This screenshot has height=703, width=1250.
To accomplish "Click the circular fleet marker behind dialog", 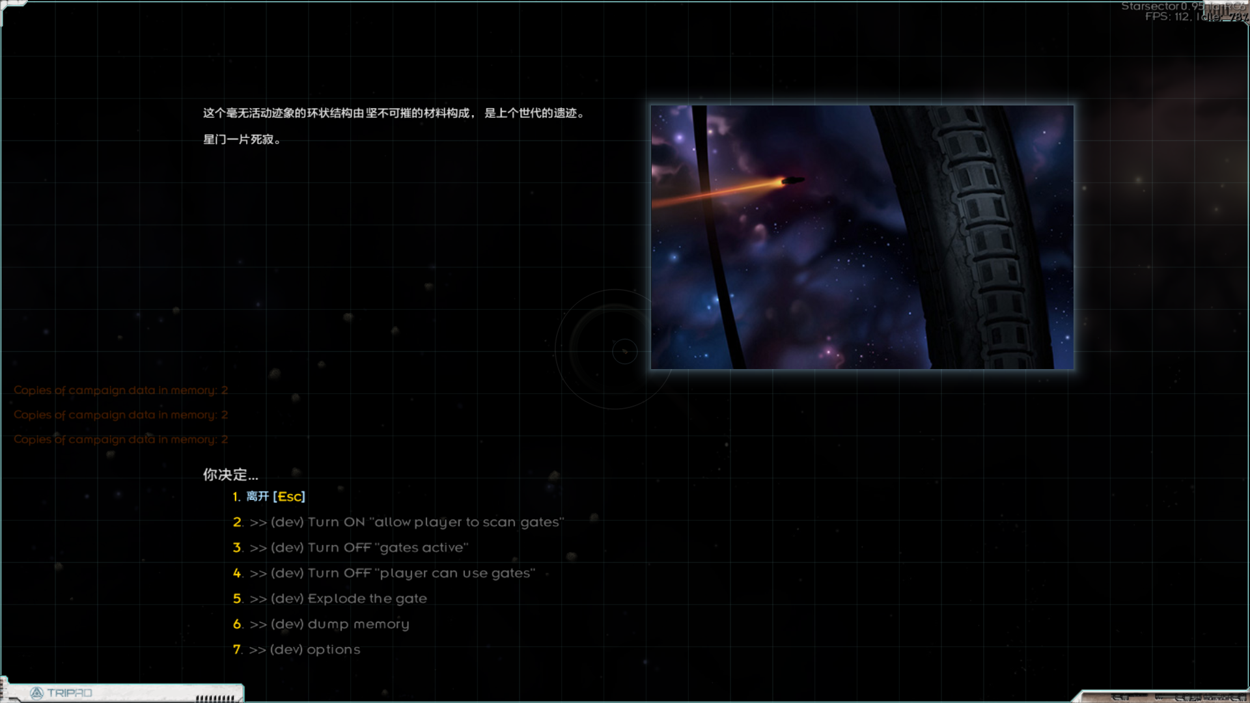I will [624, 351].
